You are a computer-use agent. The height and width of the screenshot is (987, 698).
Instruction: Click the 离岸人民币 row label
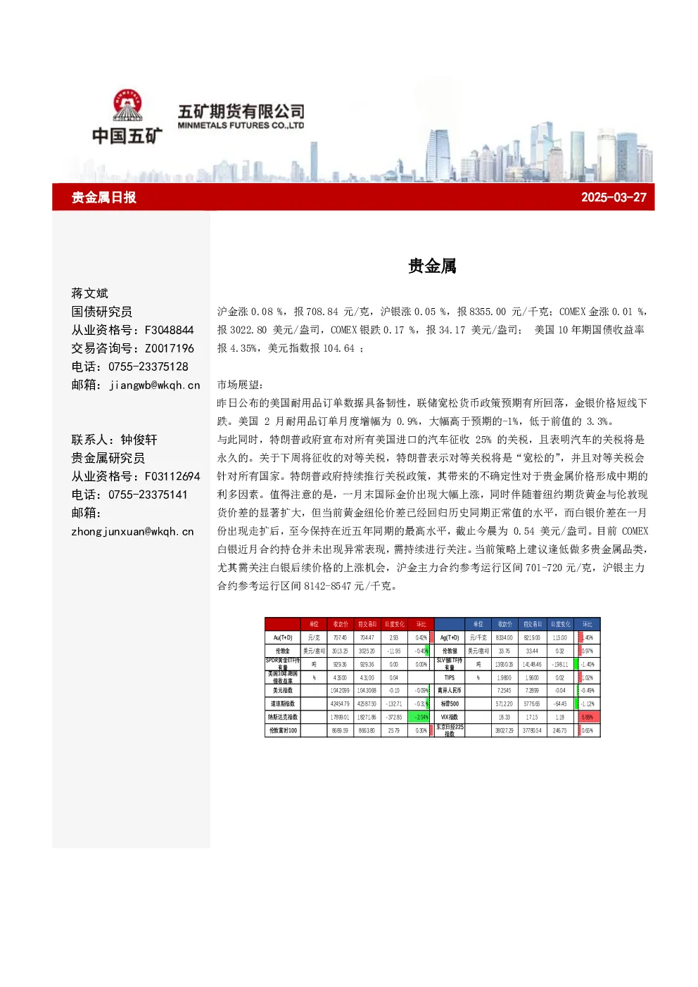[x=450, y=691]
